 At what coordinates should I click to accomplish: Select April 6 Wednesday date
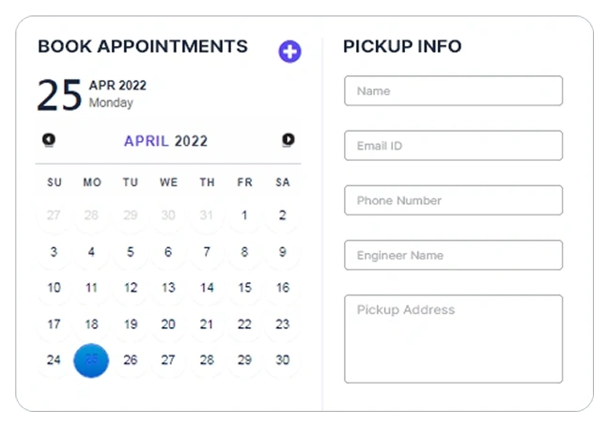click(168, 252)
